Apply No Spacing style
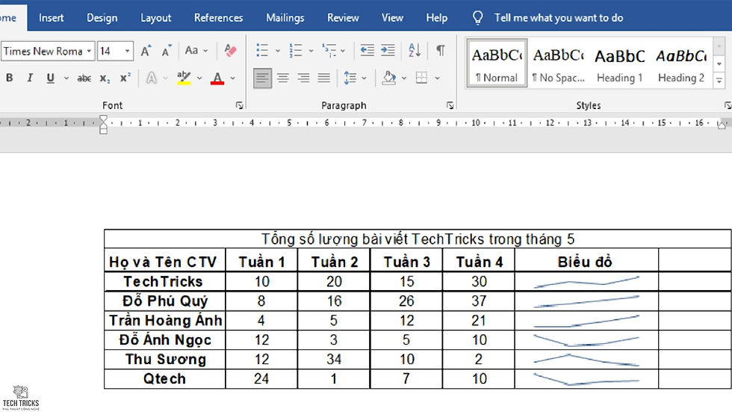 559,63
